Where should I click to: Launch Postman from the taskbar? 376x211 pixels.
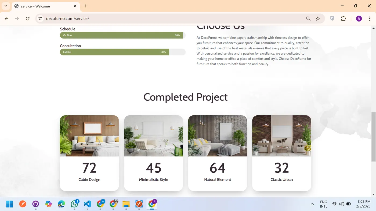(23, 204)
